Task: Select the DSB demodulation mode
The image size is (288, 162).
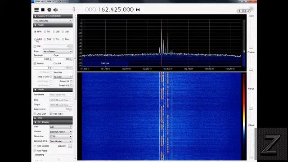Action: click(x=45, y=39)
